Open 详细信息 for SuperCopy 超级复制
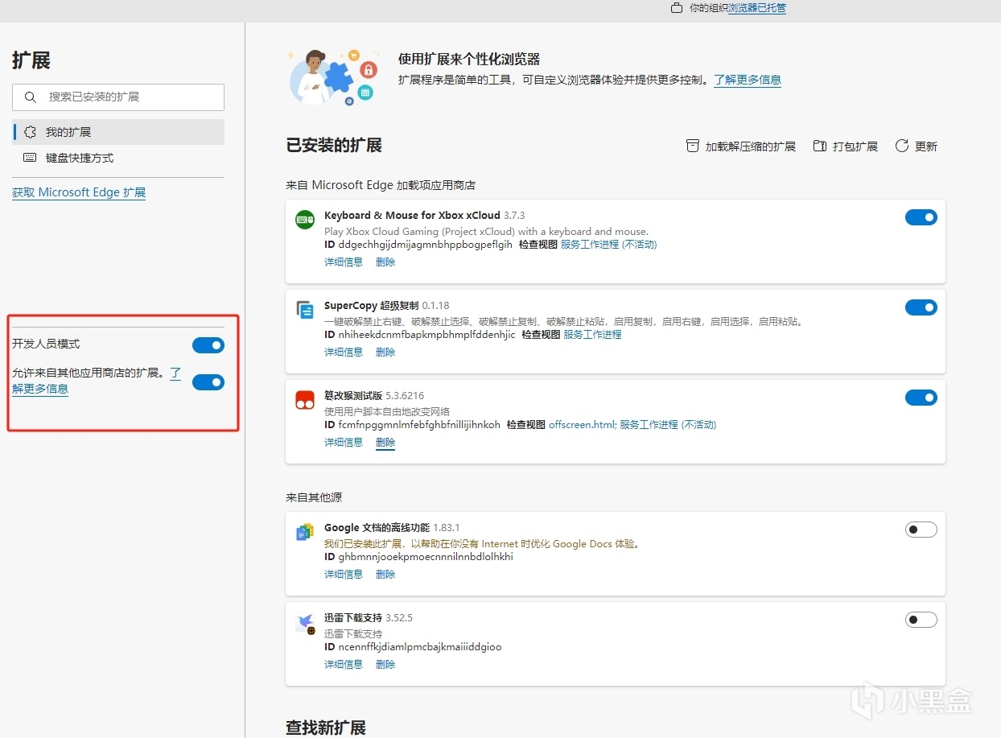The image size is (1001, 738). coord(344,352)
